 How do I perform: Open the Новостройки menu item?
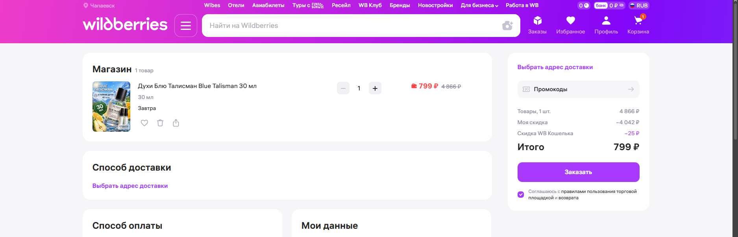click(435, 6)
